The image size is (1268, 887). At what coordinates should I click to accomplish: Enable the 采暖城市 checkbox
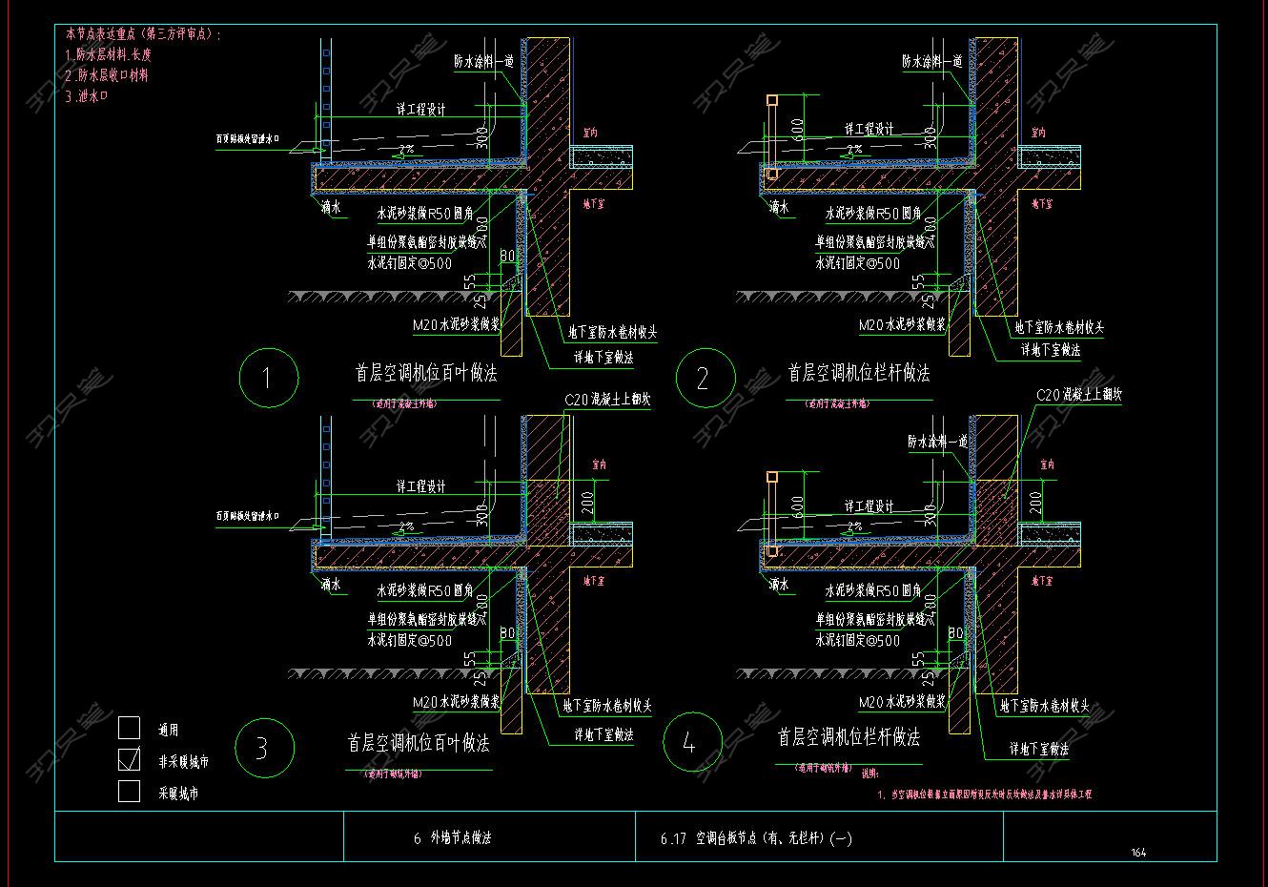(x=129, y=791)
